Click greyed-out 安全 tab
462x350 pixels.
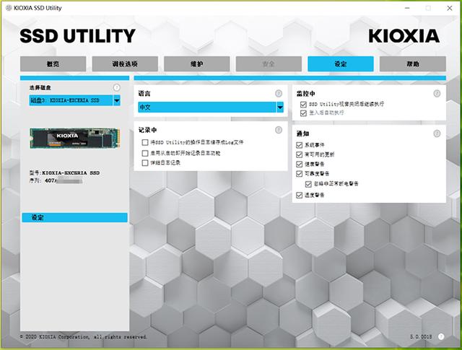(269, 64)
